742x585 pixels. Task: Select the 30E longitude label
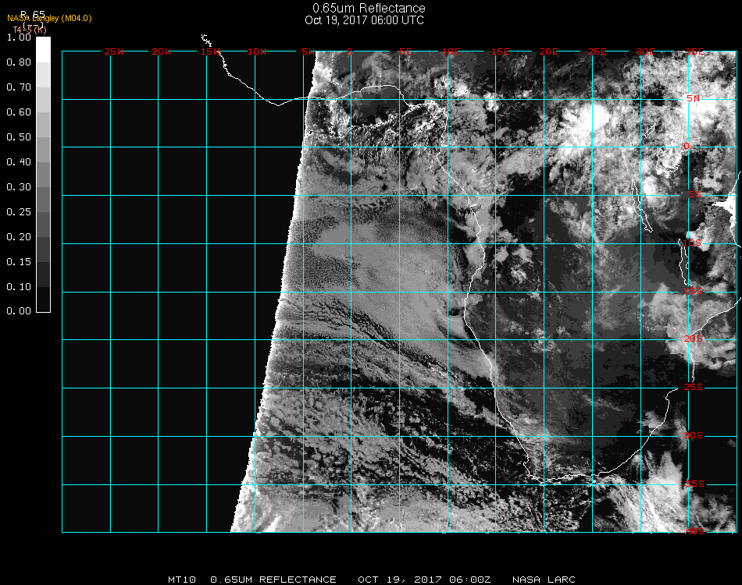click(645, 51)
